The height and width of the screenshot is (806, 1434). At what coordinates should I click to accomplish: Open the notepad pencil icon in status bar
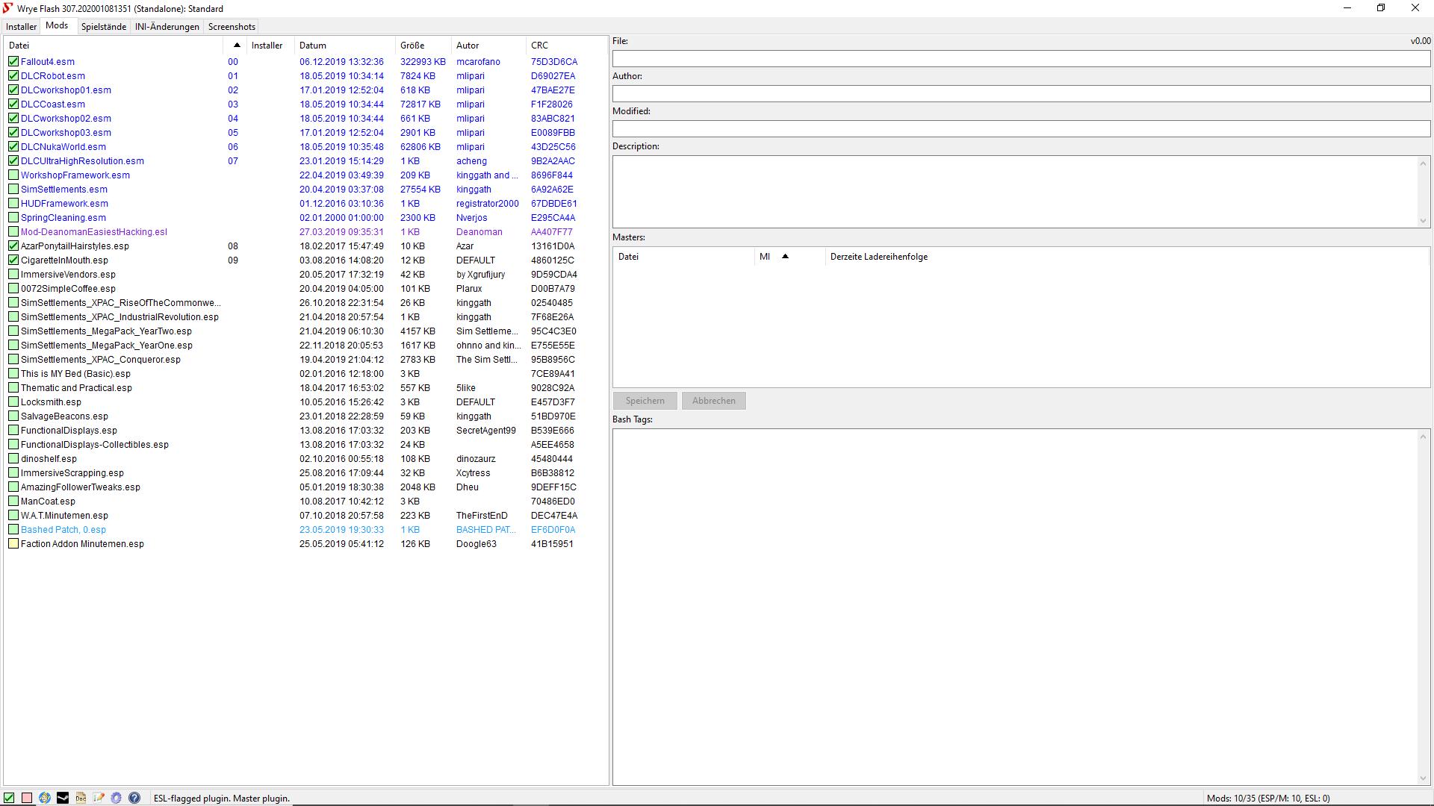(99, 798)
